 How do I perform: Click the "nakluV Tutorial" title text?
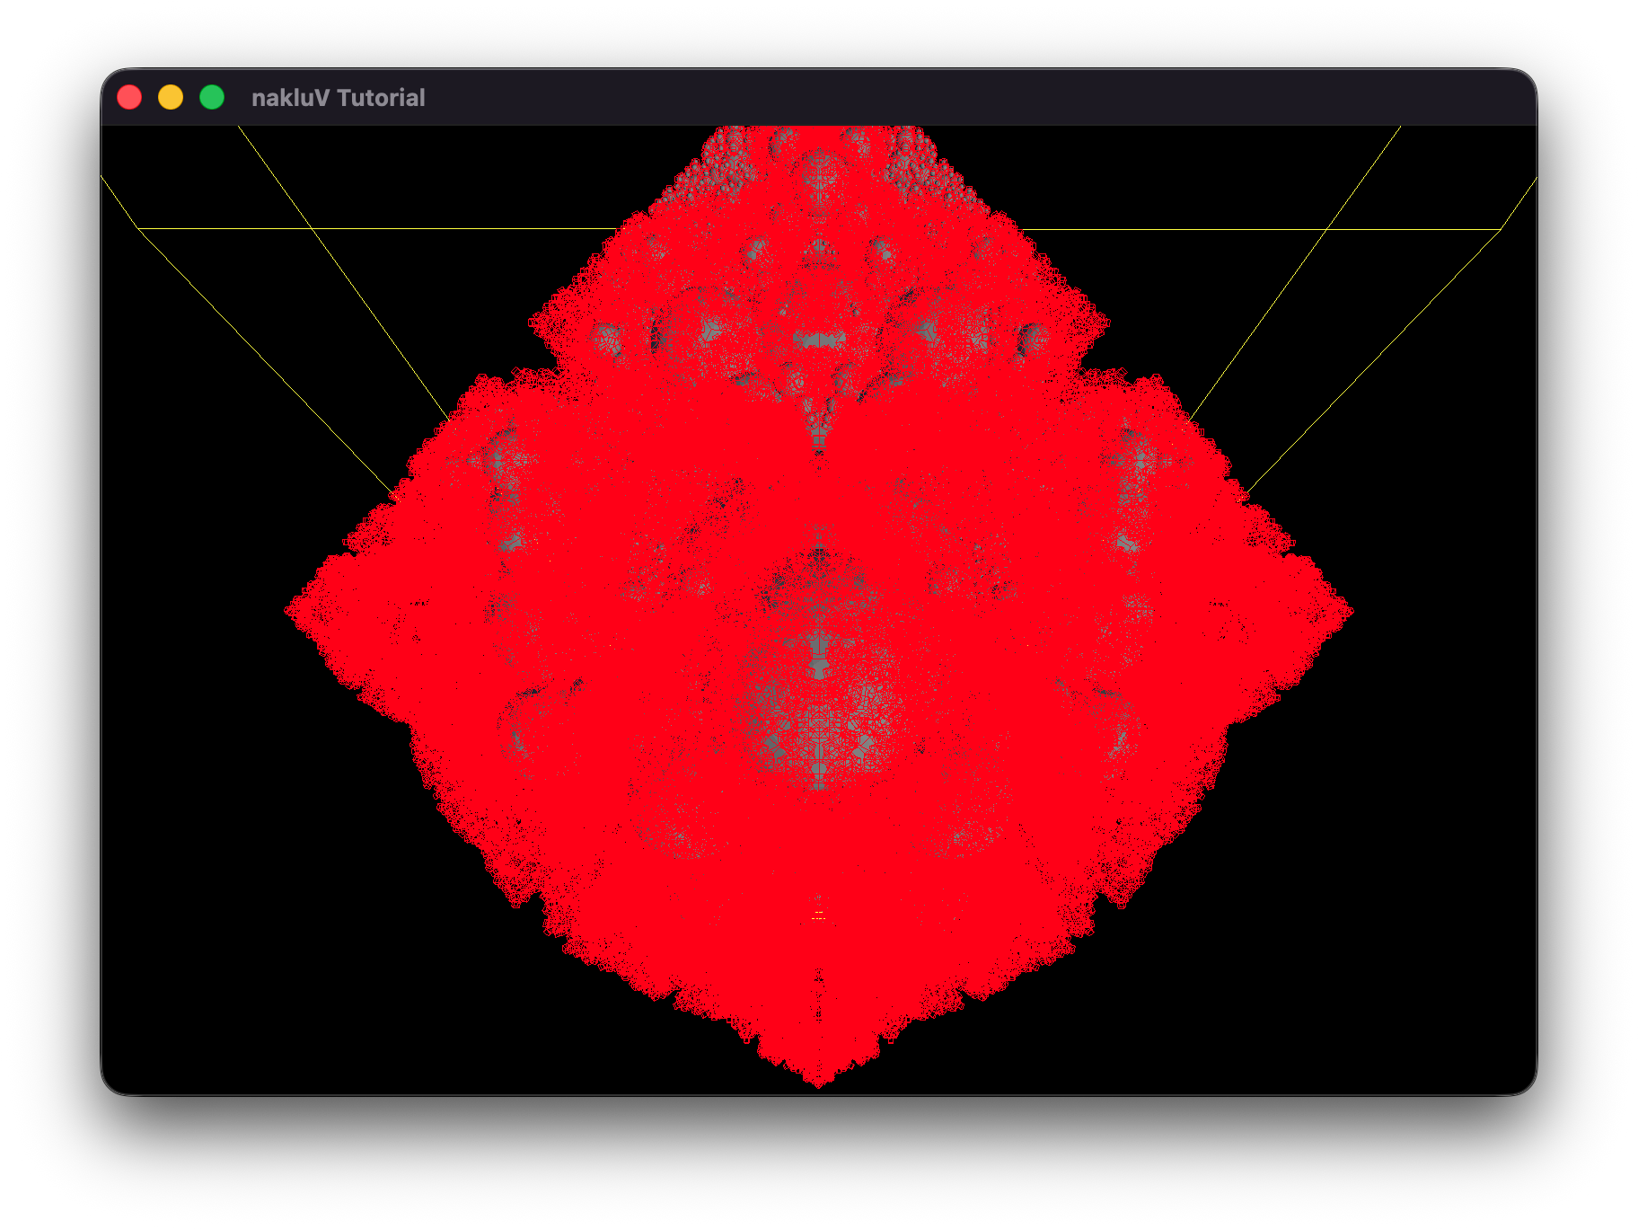(x=338, y=98)
